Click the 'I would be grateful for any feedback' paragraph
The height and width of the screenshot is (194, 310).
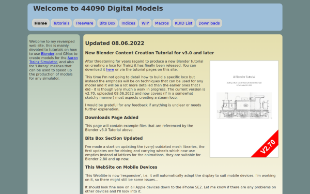pos(143,107)
